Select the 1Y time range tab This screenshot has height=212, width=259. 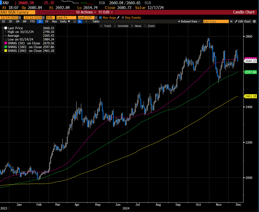click(40, 21)
